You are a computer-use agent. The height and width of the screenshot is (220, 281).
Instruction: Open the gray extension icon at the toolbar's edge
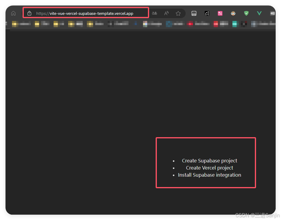click(272, 13)
